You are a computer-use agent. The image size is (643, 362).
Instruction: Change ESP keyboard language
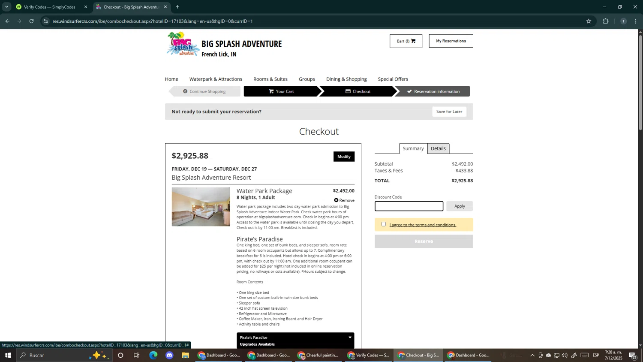click(596, 356)
